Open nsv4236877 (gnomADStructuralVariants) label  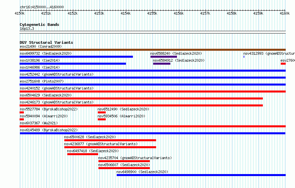(101, 144)
